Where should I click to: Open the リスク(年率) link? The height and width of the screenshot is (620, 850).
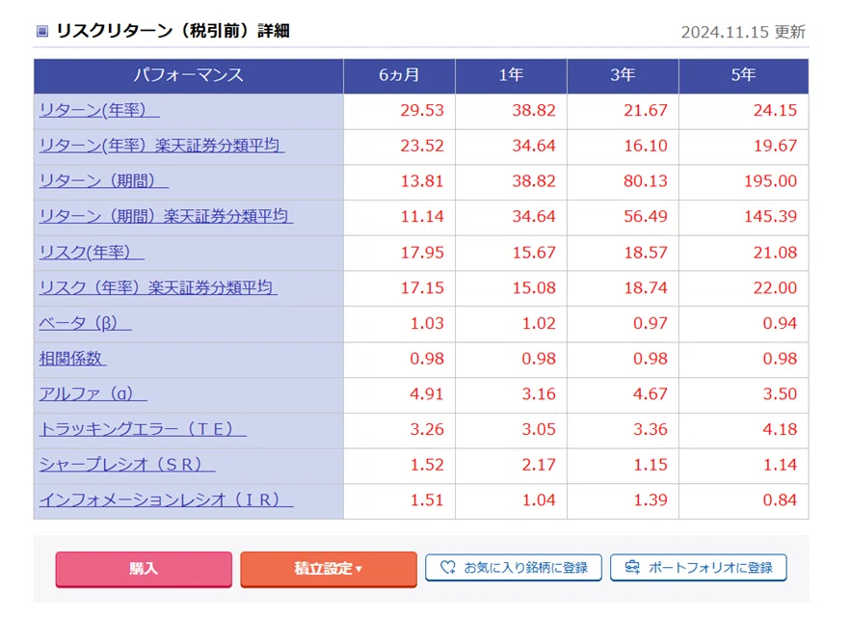92,253
